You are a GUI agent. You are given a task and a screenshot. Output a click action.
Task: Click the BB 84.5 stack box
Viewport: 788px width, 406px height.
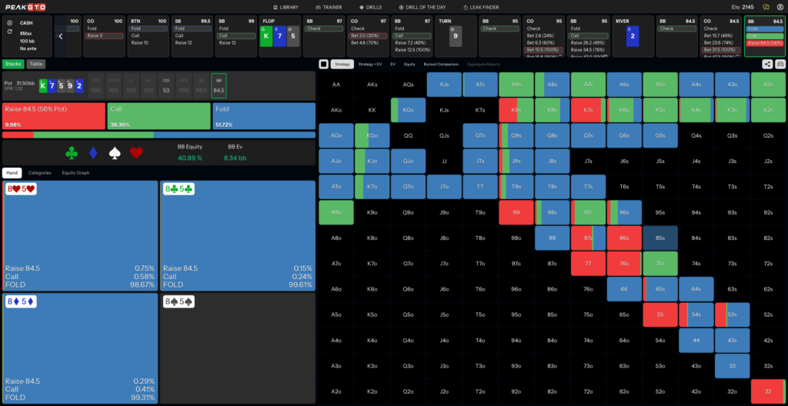[219, 85]
